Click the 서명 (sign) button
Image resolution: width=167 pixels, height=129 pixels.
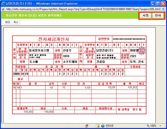click(x=145, y=15)
